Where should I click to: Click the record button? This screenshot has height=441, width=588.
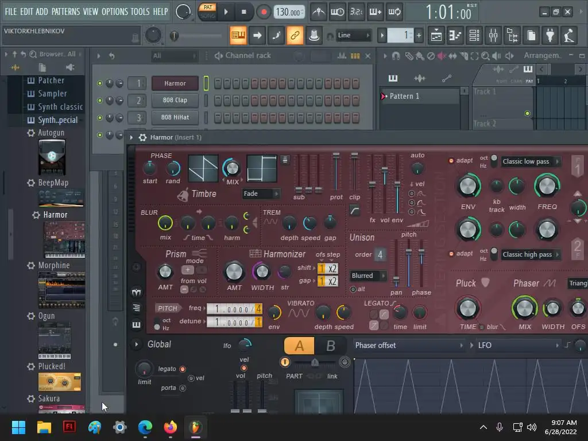point(264,12)
